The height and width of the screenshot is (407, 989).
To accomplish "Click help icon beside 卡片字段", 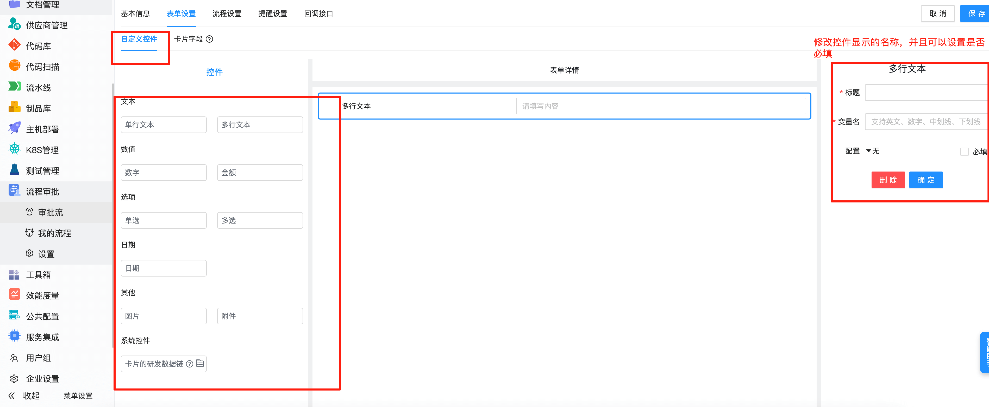I will click(209, 39).
